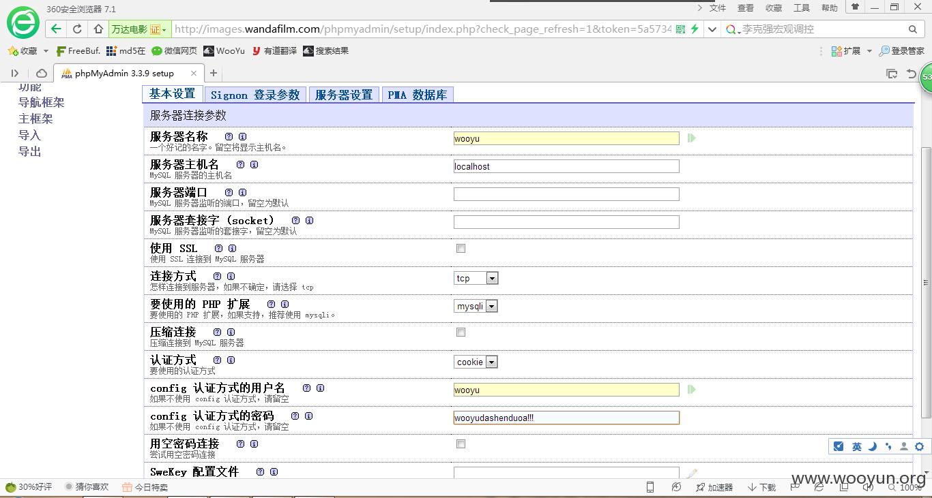
Task: Click the browser search box 李克强宏观调控
Action: click(822, 29)
